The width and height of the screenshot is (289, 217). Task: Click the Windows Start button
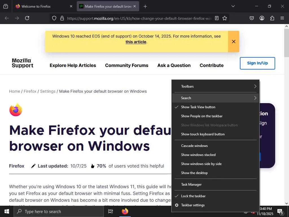(7, 211)
